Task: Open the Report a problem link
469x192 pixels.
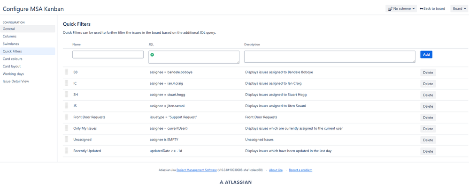Action: pyautogui.click(x=300, y=170)
